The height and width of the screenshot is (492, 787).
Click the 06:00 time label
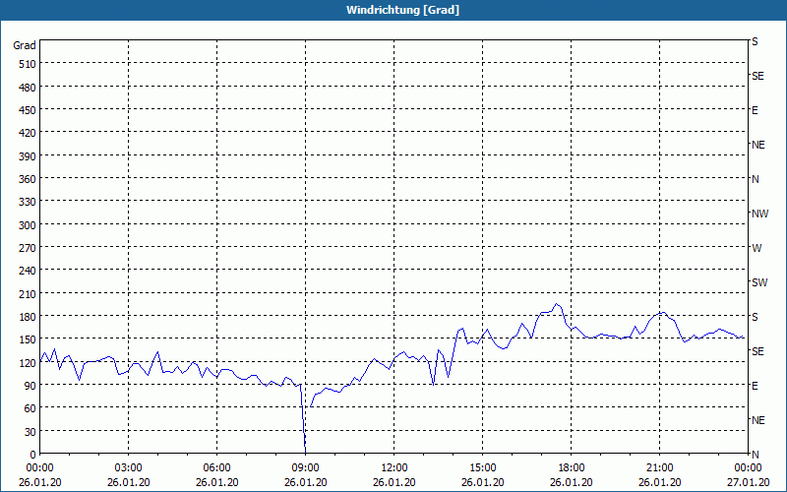coord(216,468)
